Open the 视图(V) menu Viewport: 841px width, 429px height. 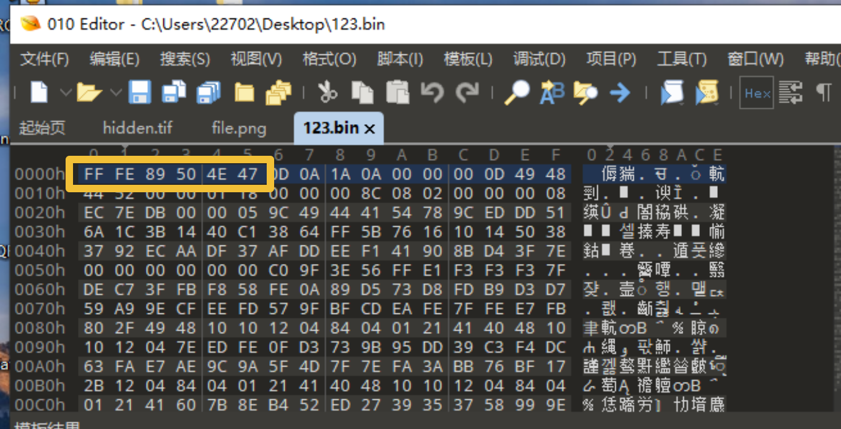(x=256, y=59)
